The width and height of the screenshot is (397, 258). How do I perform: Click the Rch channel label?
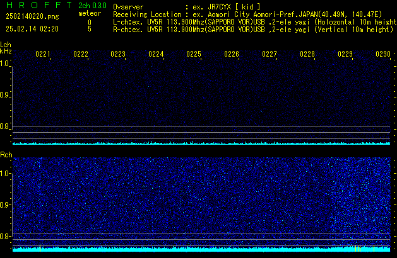(6, 155)
